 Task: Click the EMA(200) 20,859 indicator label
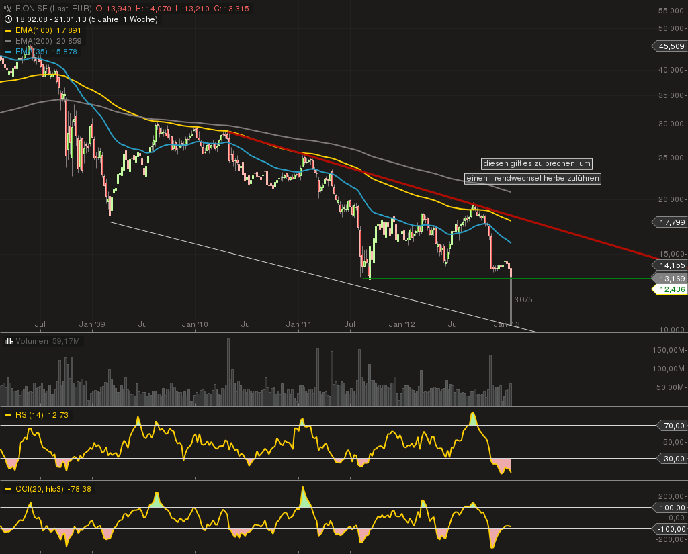pyautogui.click(x=48, y=41)
